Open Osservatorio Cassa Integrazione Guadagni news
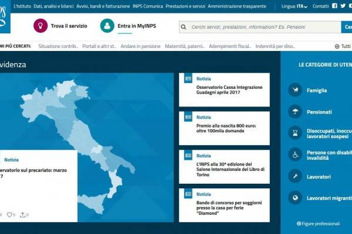The width and height of the screenshot is (352, 234). (x=229, y=90)
